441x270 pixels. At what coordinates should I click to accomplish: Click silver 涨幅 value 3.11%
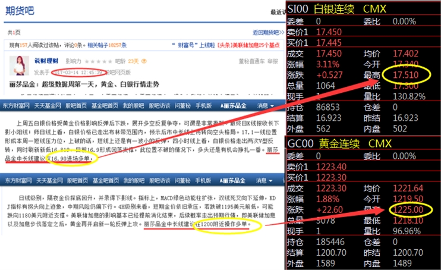pyautogui.click(x=327, y=64)
